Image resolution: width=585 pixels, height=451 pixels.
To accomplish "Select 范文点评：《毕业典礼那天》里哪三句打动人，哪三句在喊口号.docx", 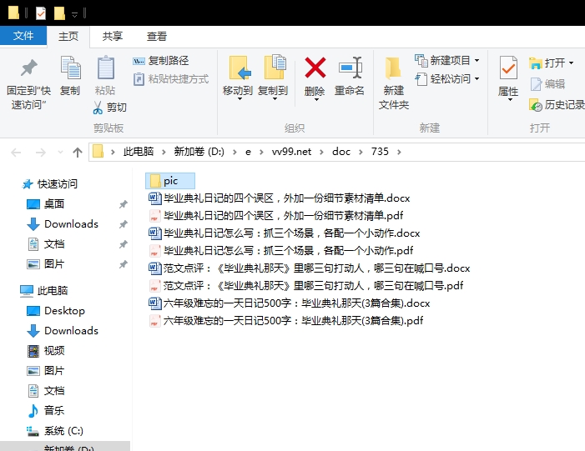I will tap(310, 268).
